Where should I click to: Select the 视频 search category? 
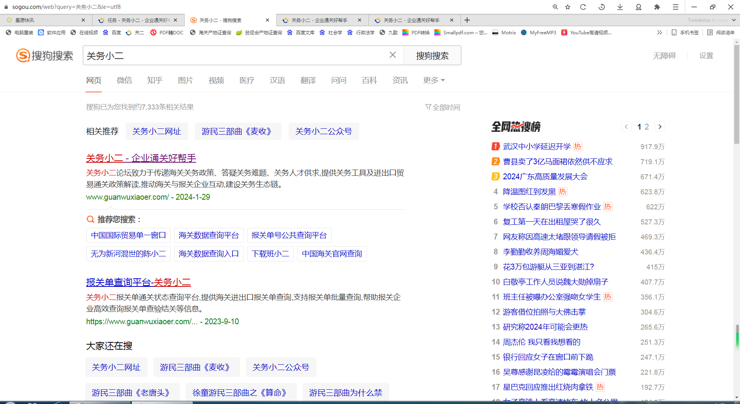216,80
